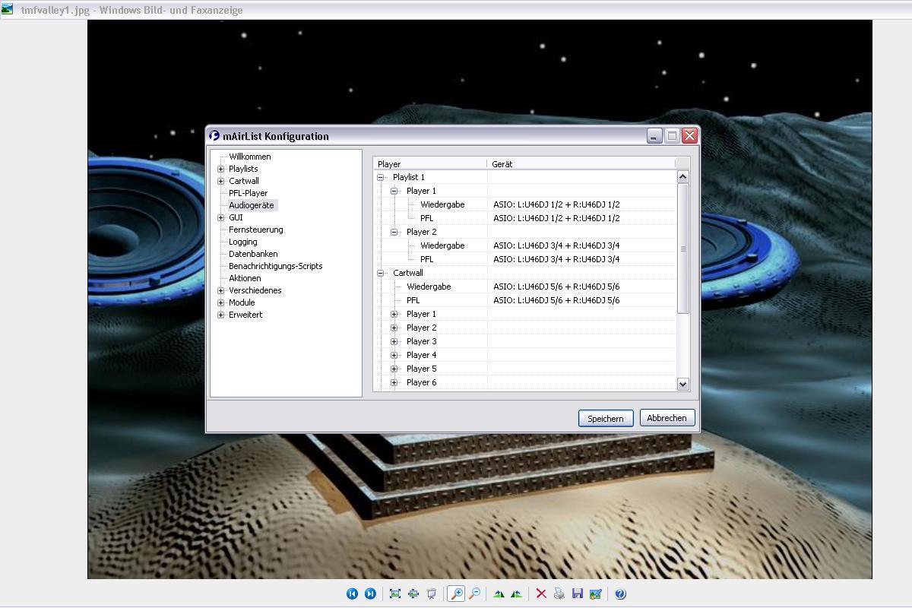Viewport: 912px width, 608px height.
Task: Select the Playlist 1 row label
Action: click(x=409, y=177)
